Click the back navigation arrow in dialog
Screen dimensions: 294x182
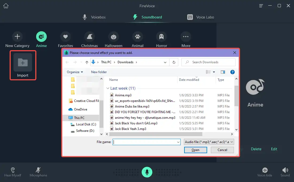[x=67, y=62]
